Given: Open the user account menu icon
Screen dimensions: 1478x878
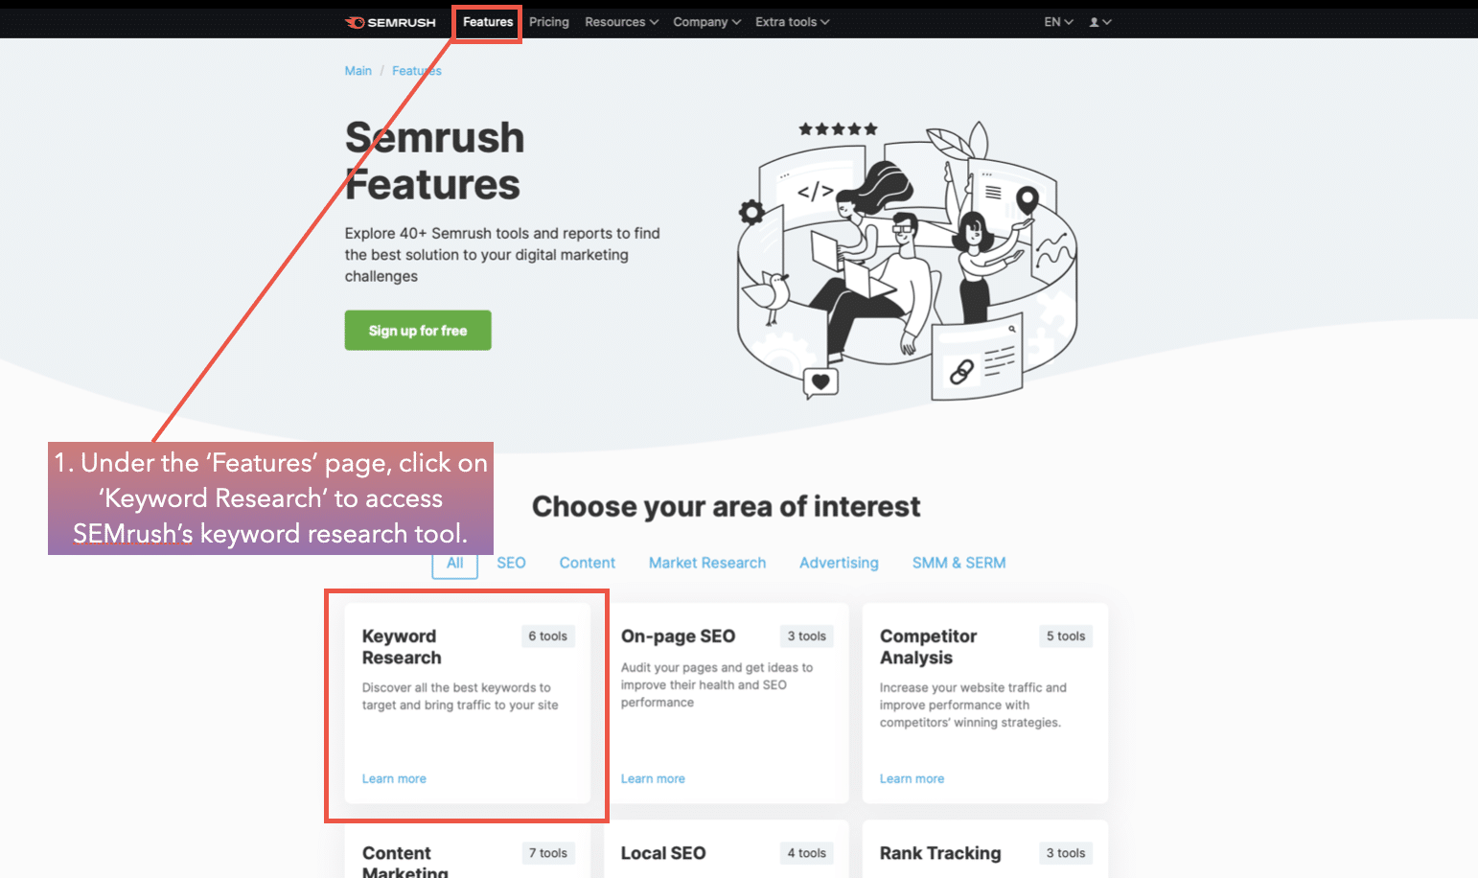Looking at the screenshot, I should click(1100, 22).
